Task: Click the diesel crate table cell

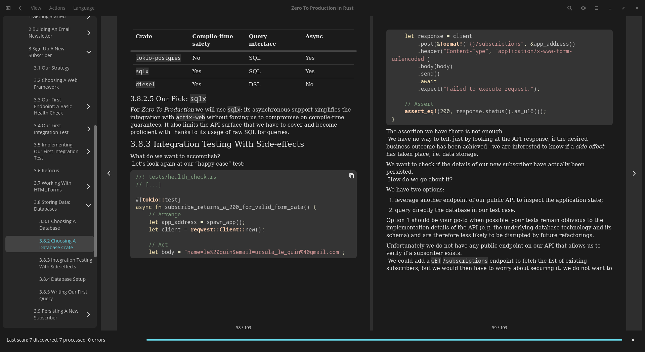Action: 145,84
